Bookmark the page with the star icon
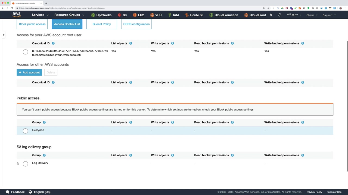The height and width of the screenshot is (195, 348). pos(268,8)
